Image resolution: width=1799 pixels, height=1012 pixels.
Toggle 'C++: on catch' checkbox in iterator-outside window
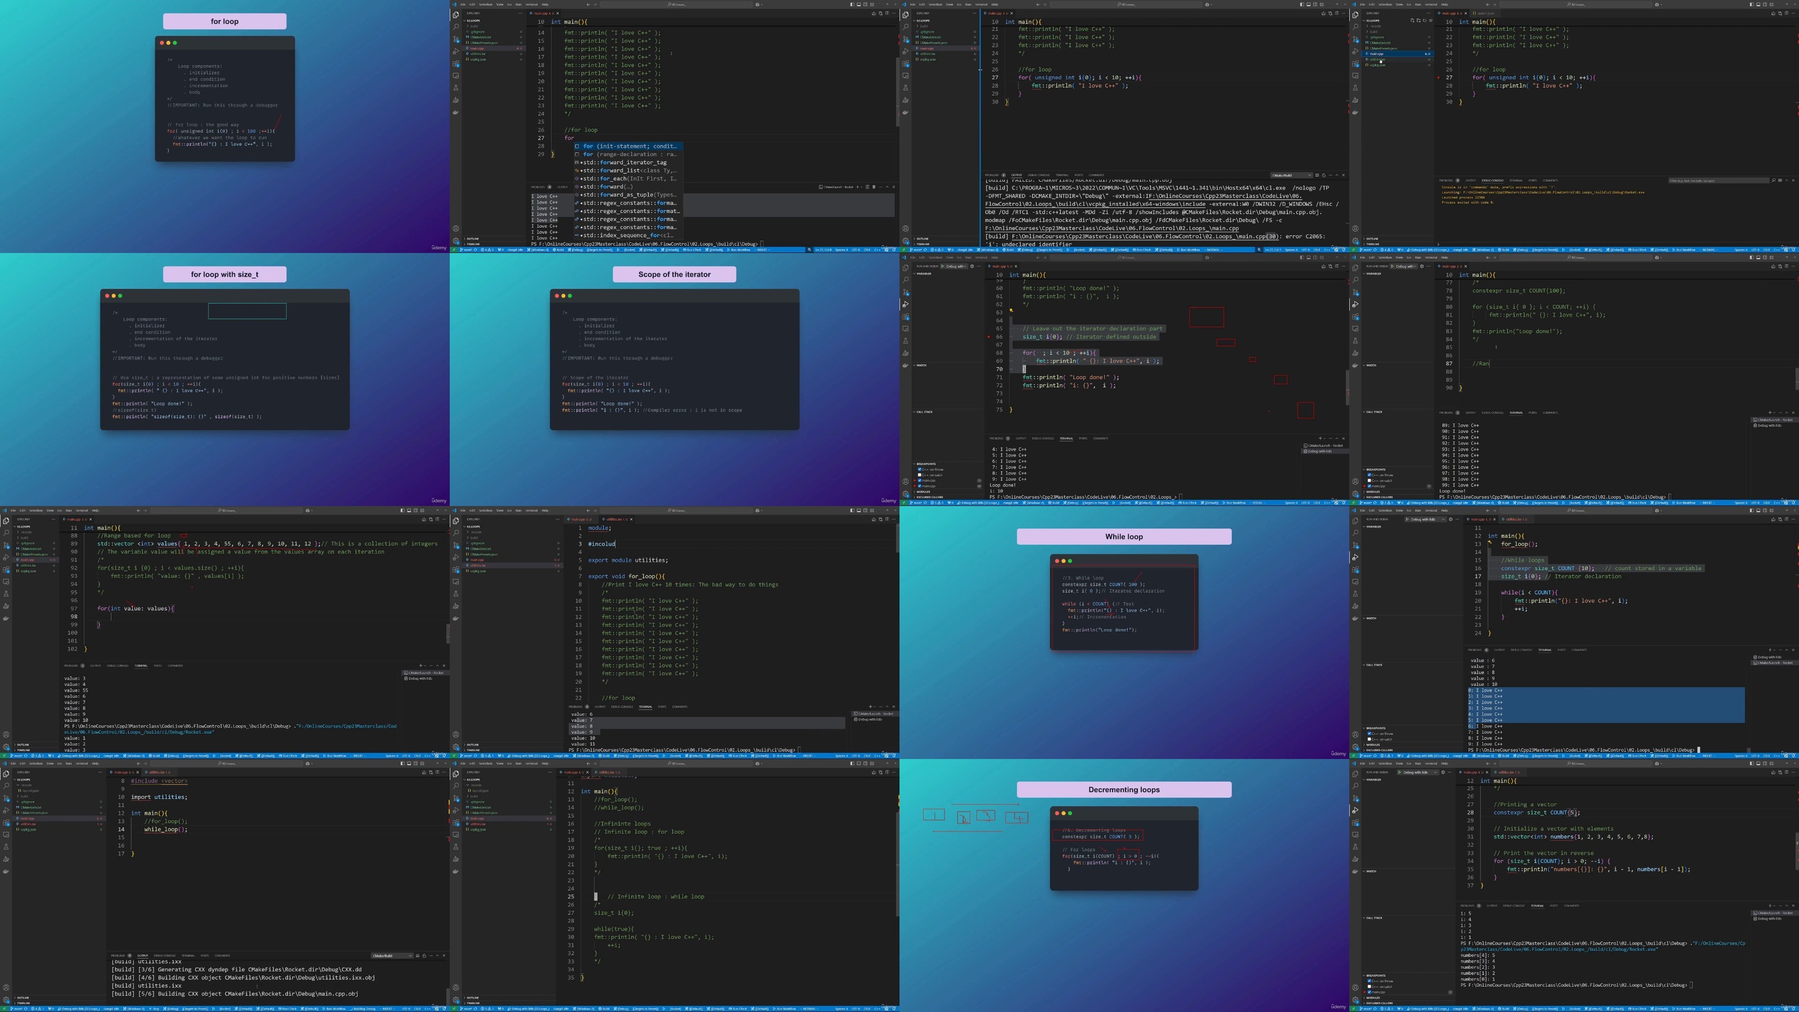coord(919,475)
